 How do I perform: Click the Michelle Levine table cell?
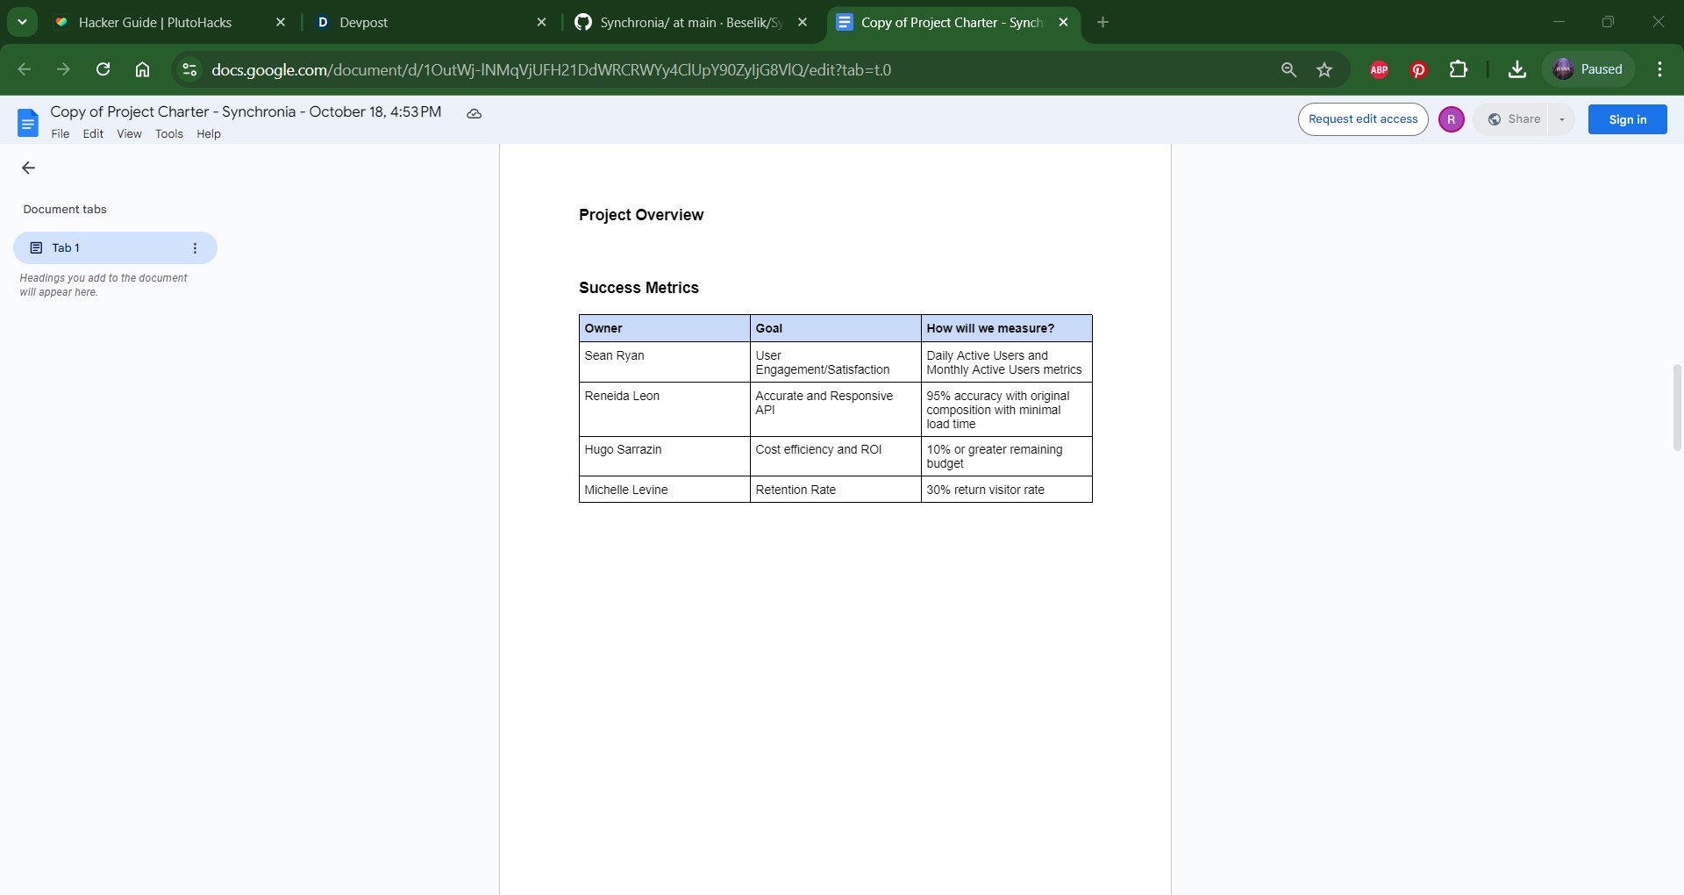[x=664, y=490]
